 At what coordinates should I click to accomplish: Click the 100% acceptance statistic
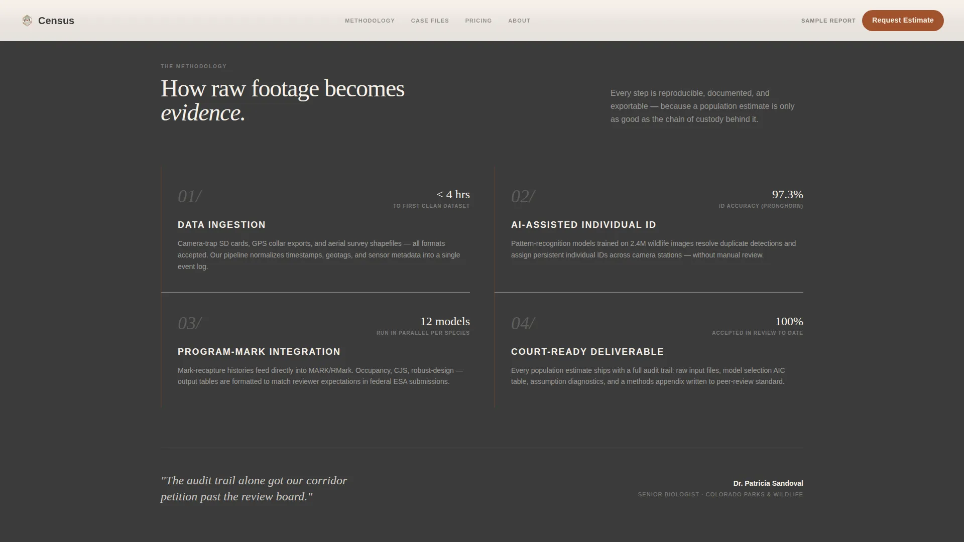click(x=789, y=321)
